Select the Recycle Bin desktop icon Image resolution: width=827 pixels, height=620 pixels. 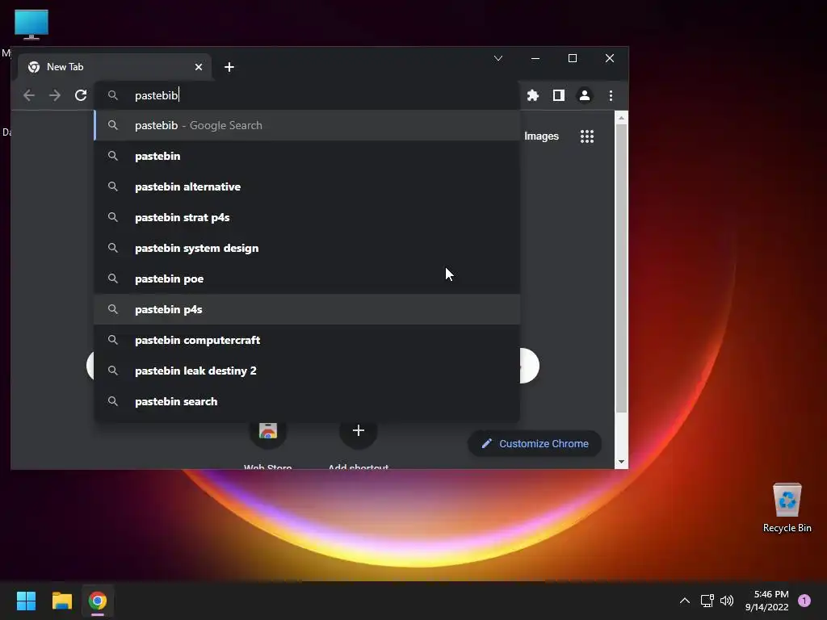click(x=787, y=507)
